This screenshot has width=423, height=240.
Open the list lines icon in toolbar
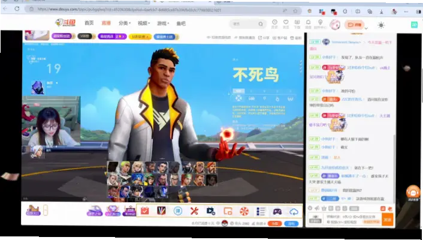pyautogui.click(x=261, y=212)
